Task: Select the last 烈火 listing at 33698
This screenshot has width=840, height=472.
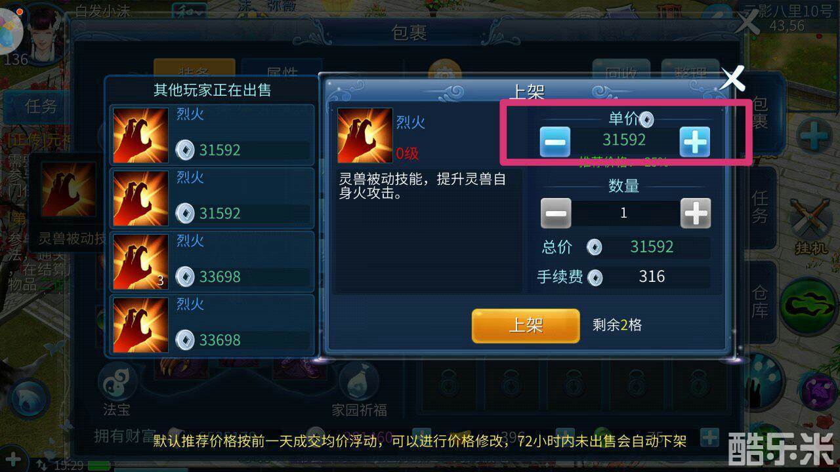Action: pyautogui.click(x=211, y=325)
